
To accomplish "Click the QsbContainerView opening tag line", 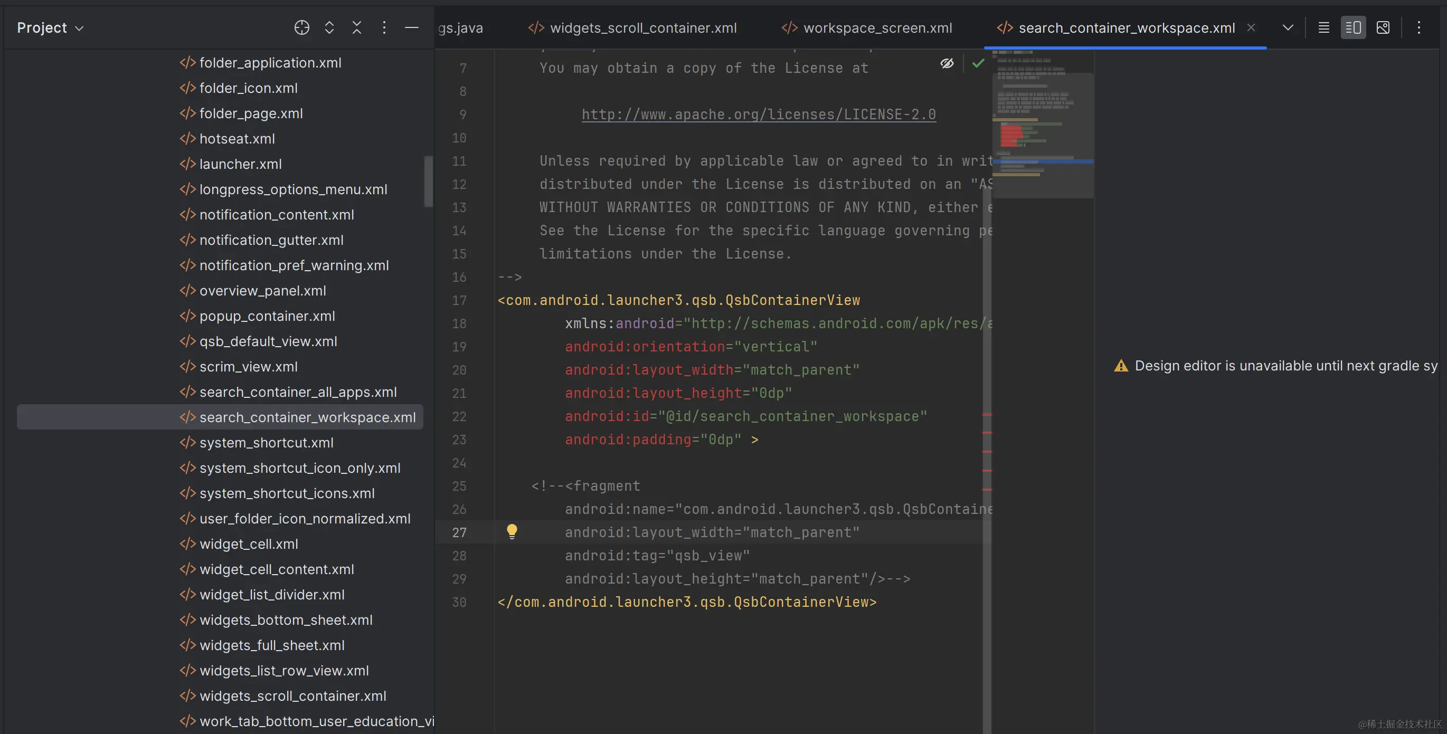I will coord(678,300).
